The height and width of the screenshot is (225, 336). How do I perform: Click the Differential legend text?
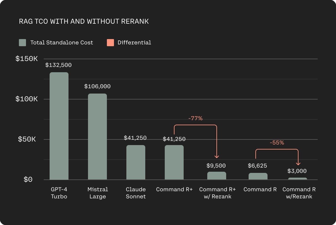pyautogui.click(x=134, y=43)
